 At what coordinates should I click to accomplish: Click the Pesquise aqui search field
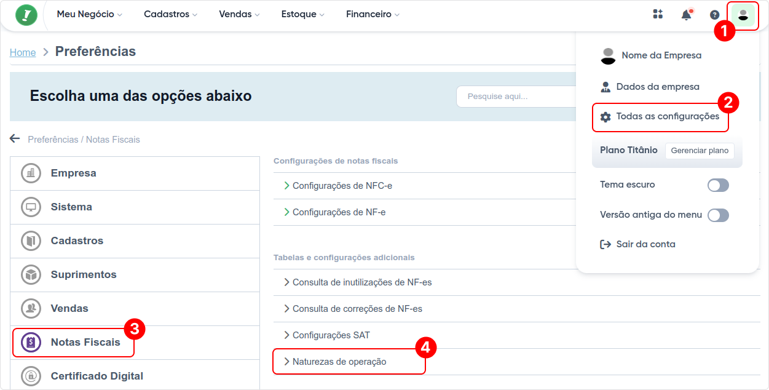[515, 97]
